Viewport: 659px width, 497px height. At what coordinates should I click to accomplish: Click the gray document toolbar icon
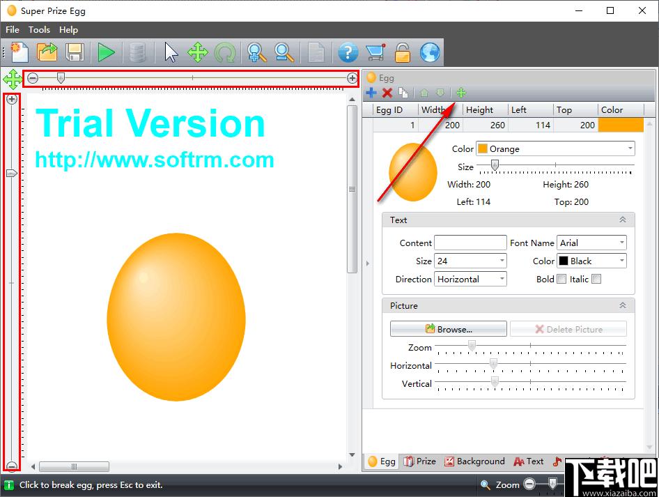(x=316, y=52)
